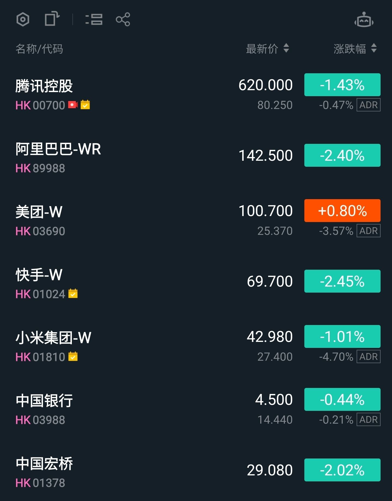Tap the live video icon beside HK00700
The width and height of the screenshot is (392, 501).
73,105
